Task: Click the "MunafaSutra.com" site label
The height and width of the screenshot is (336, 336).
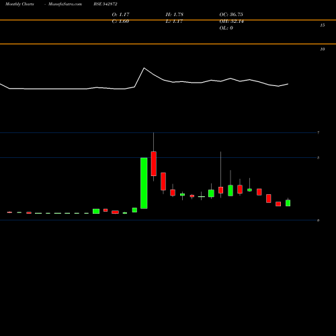Action: [65, 4]
